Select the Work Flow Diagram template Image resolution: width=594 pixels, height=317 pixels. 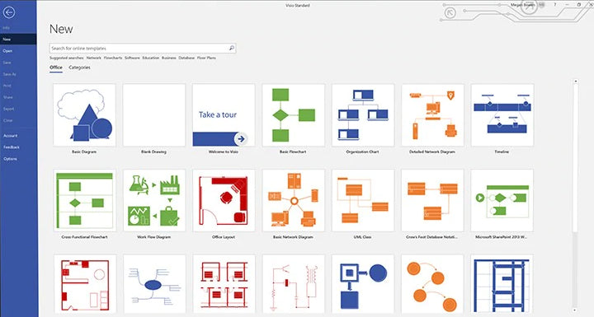coord(154,200)
